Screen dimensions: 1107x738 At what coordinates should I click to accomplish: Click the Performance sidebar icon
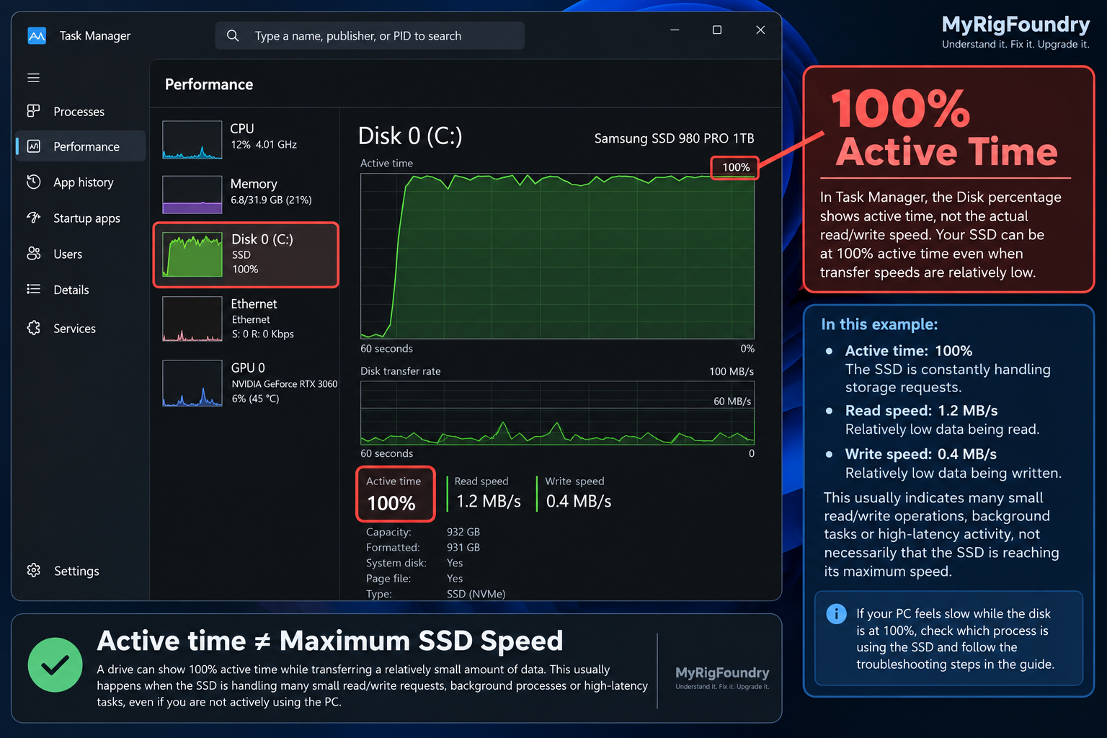pyautogui.click(x=33, y=146)
